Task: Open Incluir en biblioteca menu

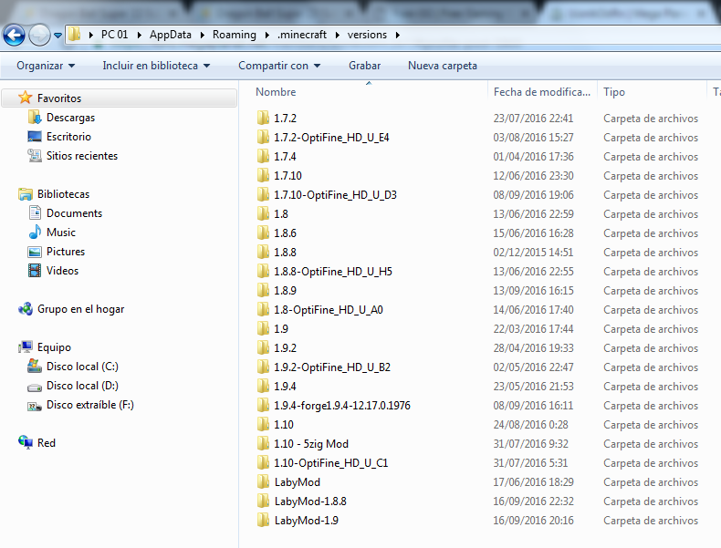Action: 156,66
